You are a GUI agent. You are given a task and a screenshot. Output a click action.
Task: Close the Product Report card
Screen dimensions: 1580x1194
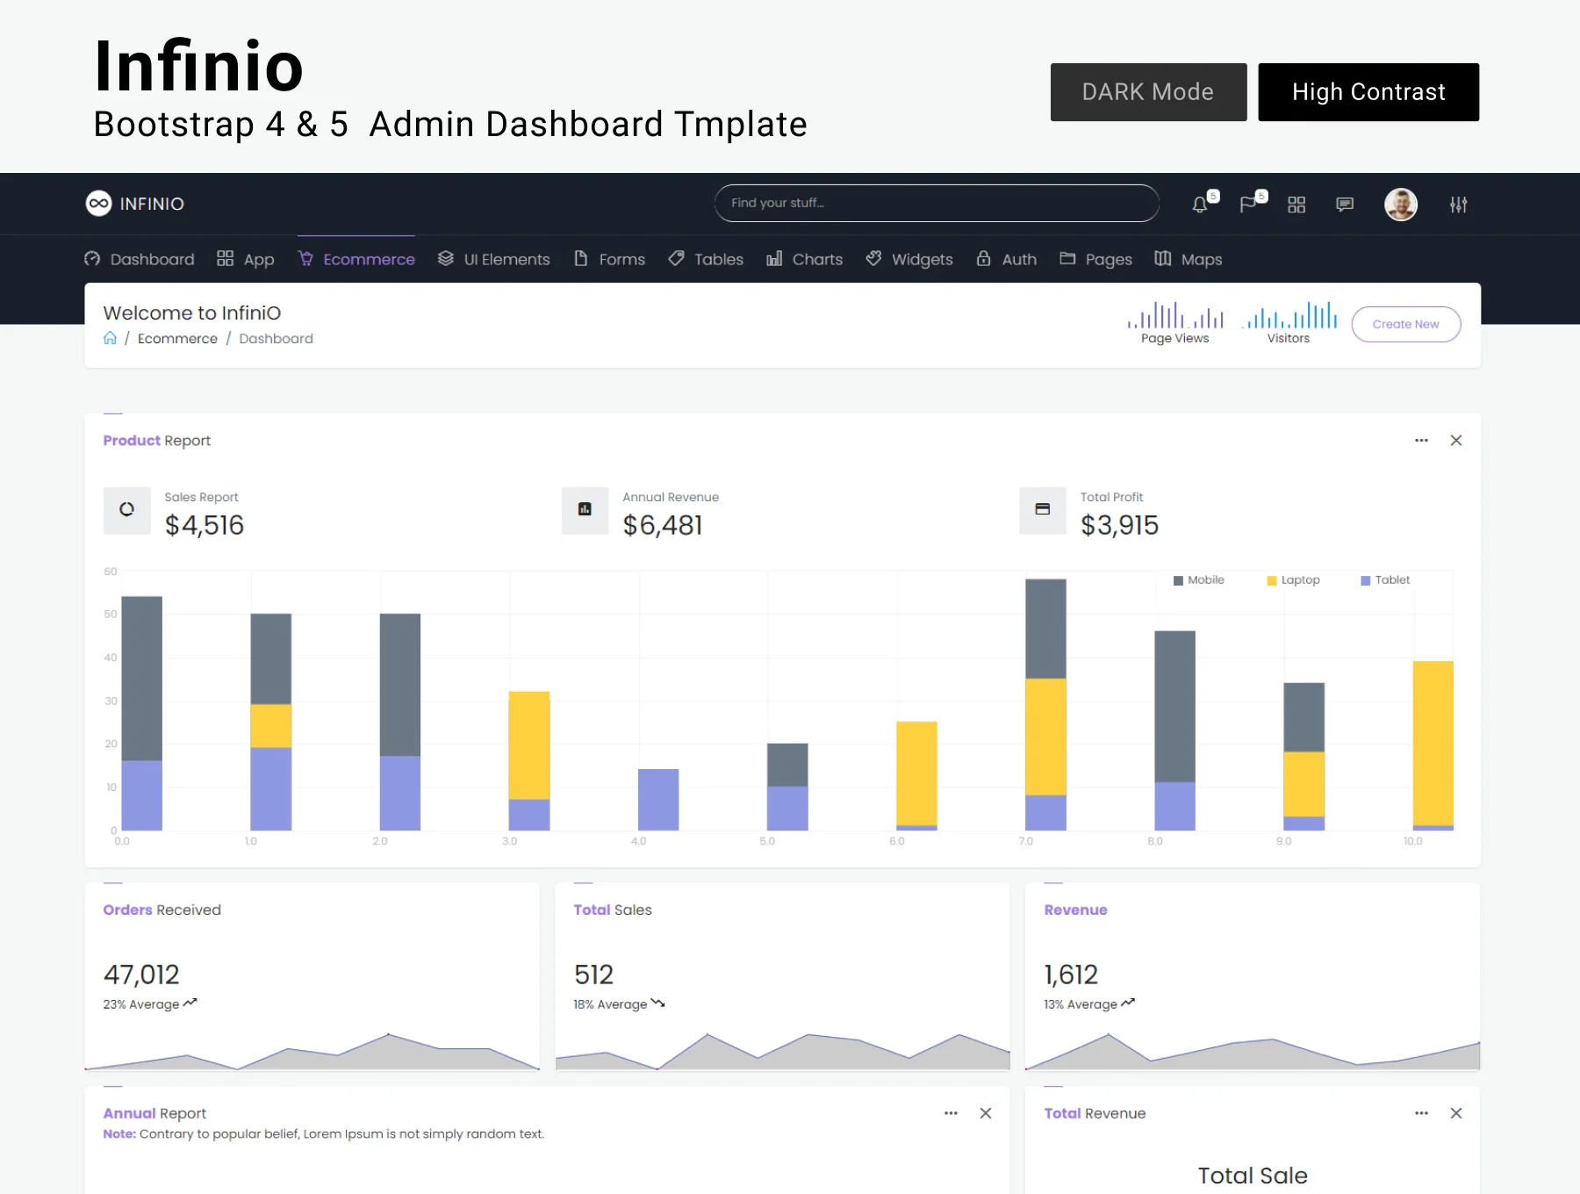pos(1456,441)
